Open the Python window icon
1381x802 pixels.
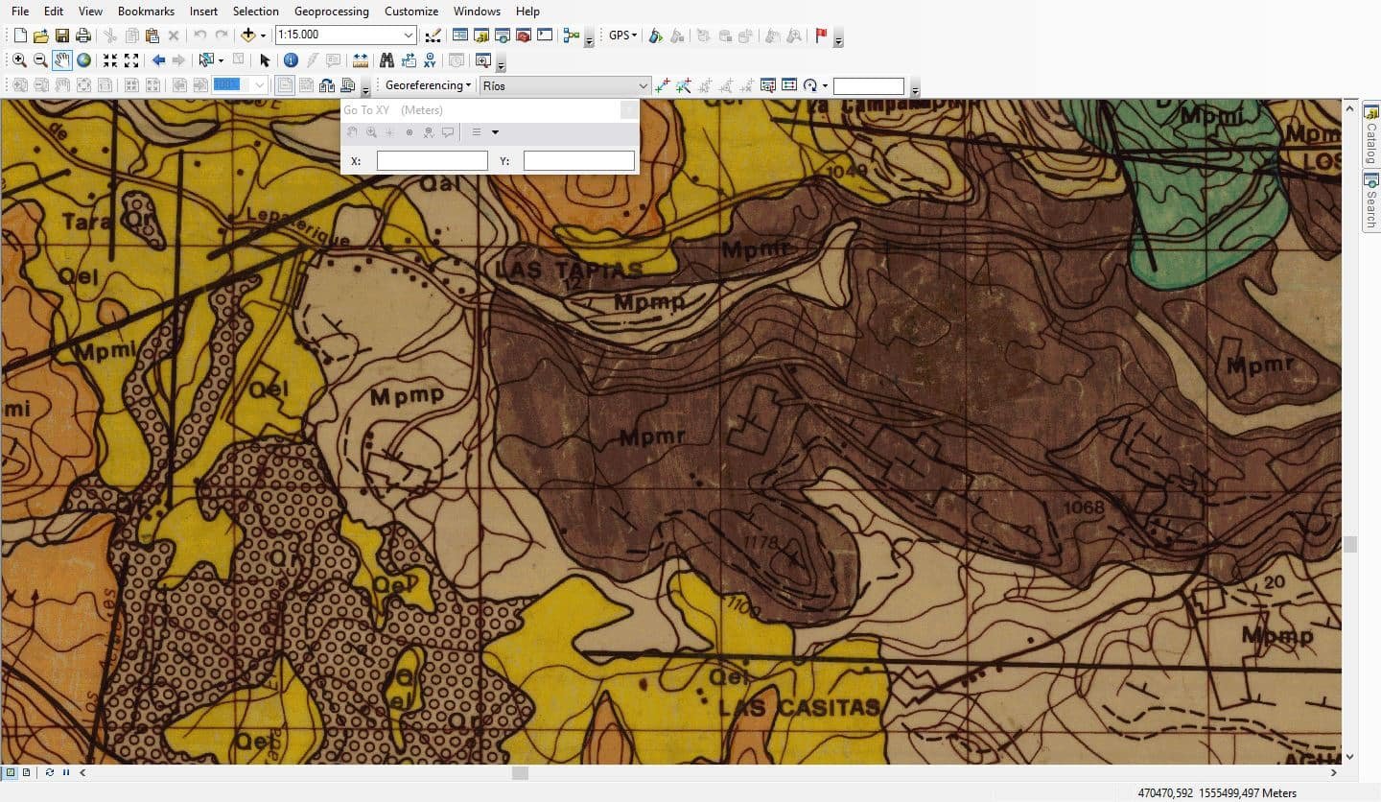coord(545,35)
